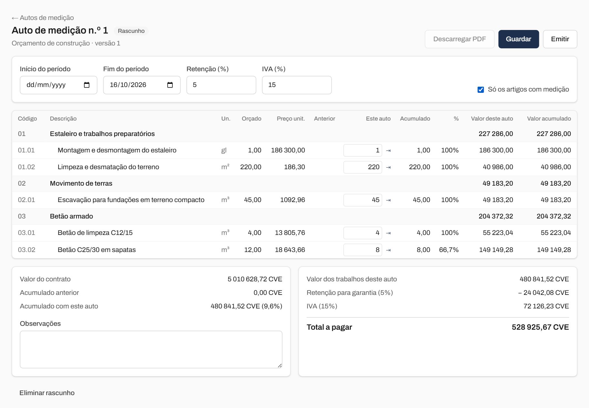This screenshot has height=408, width=589.
Task: Edit Este auto quantity for item 03.02
Action: 363,250
